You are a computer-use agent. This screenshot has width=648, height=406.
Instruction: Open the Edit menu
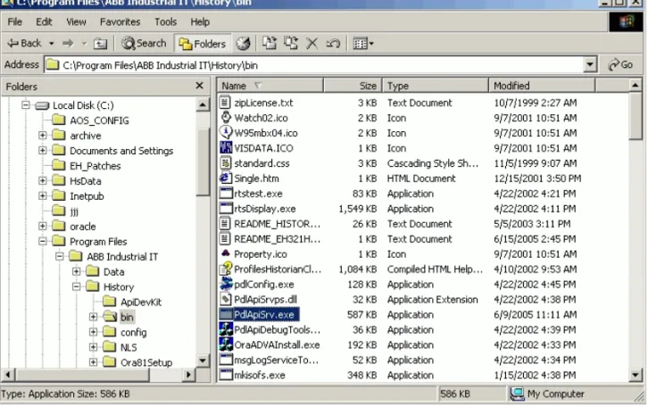coord(44,21)
